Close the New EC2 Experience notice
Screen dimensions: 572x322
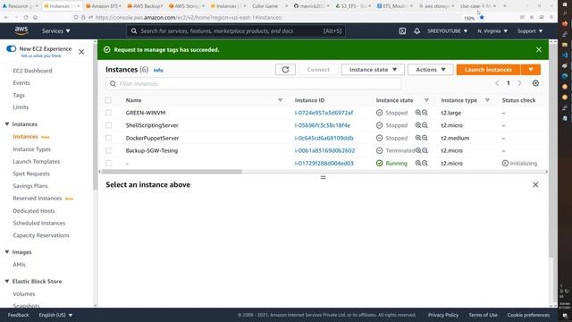click(81, 52)
